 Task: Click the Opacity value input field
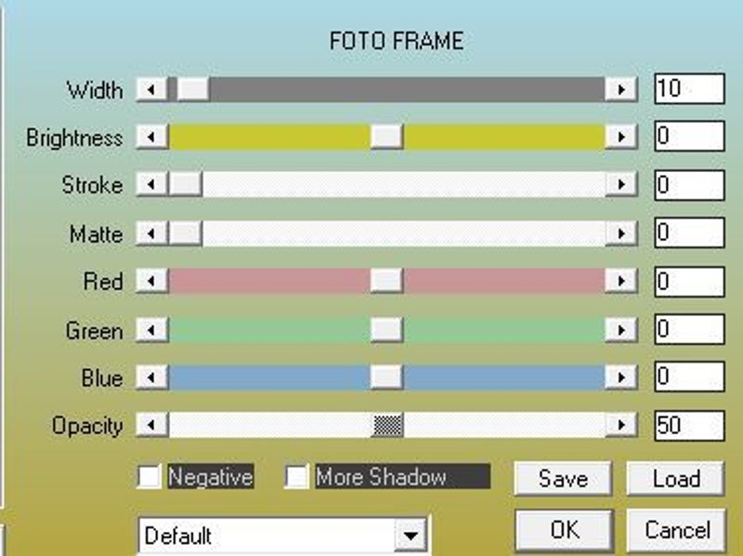[688, 426]
